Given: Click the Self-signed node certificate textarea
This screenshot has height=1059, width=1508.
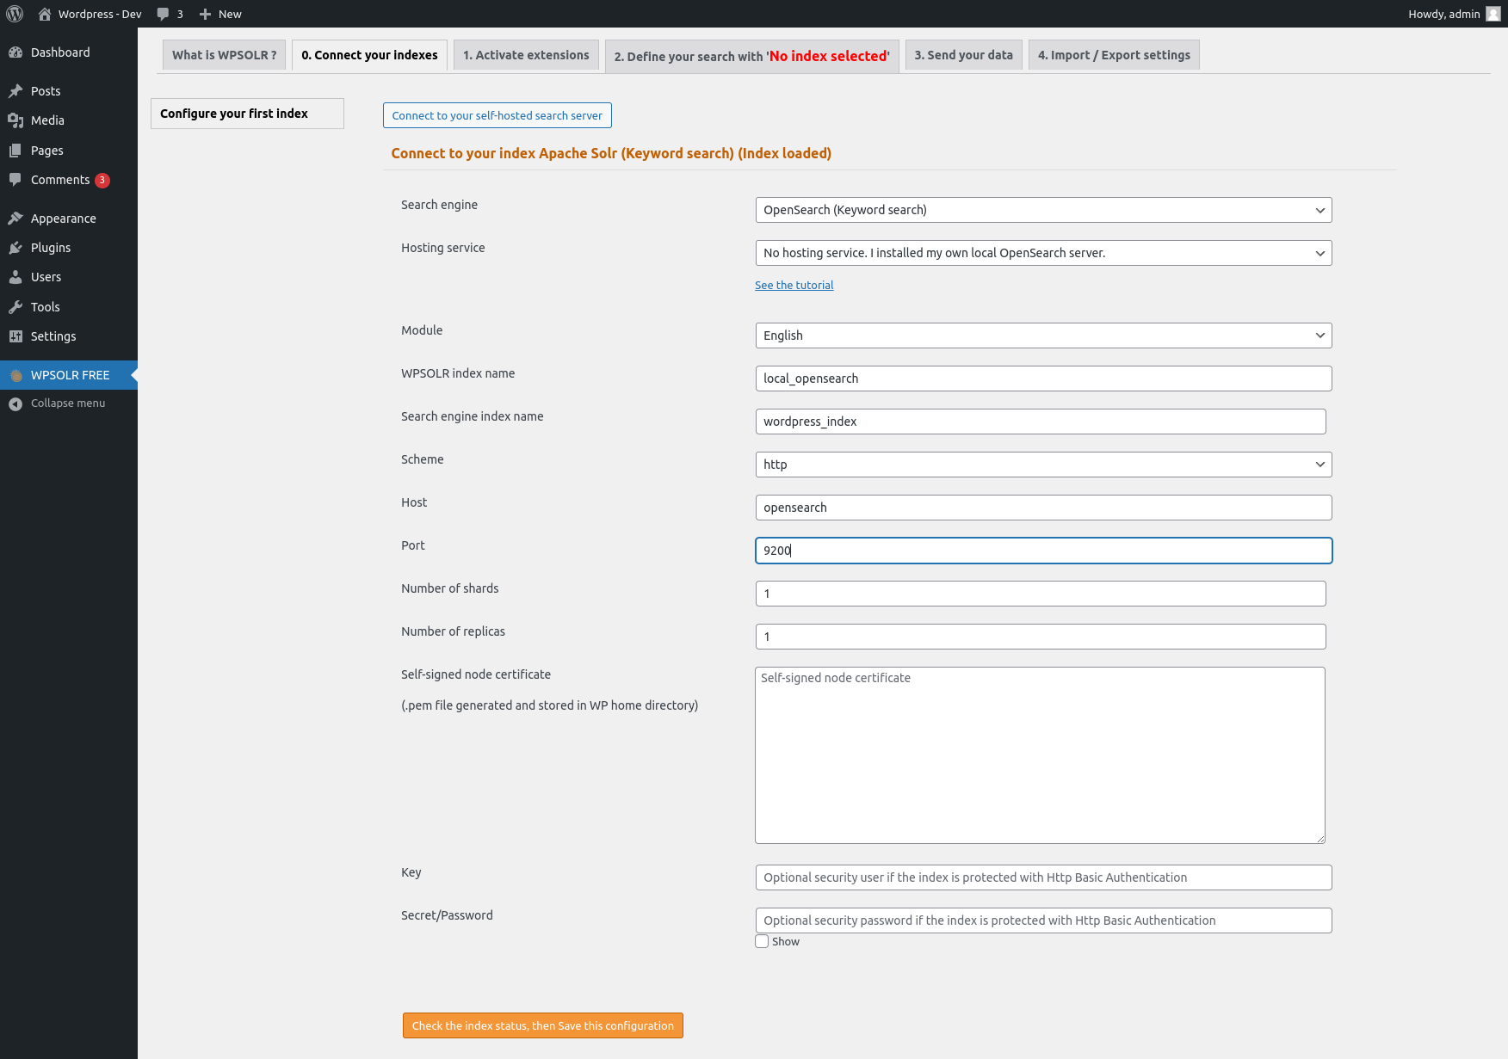Looking at the screenshot, I should (x=1040, y=755).
